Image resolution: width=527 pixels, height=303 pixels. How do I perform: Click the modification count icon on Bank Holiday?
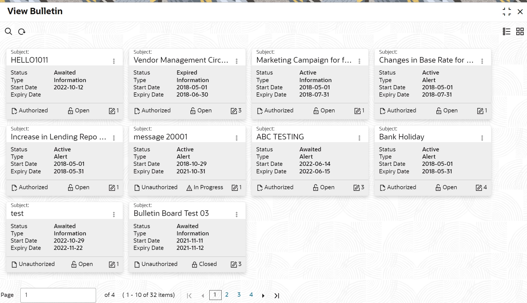point(479,188)
